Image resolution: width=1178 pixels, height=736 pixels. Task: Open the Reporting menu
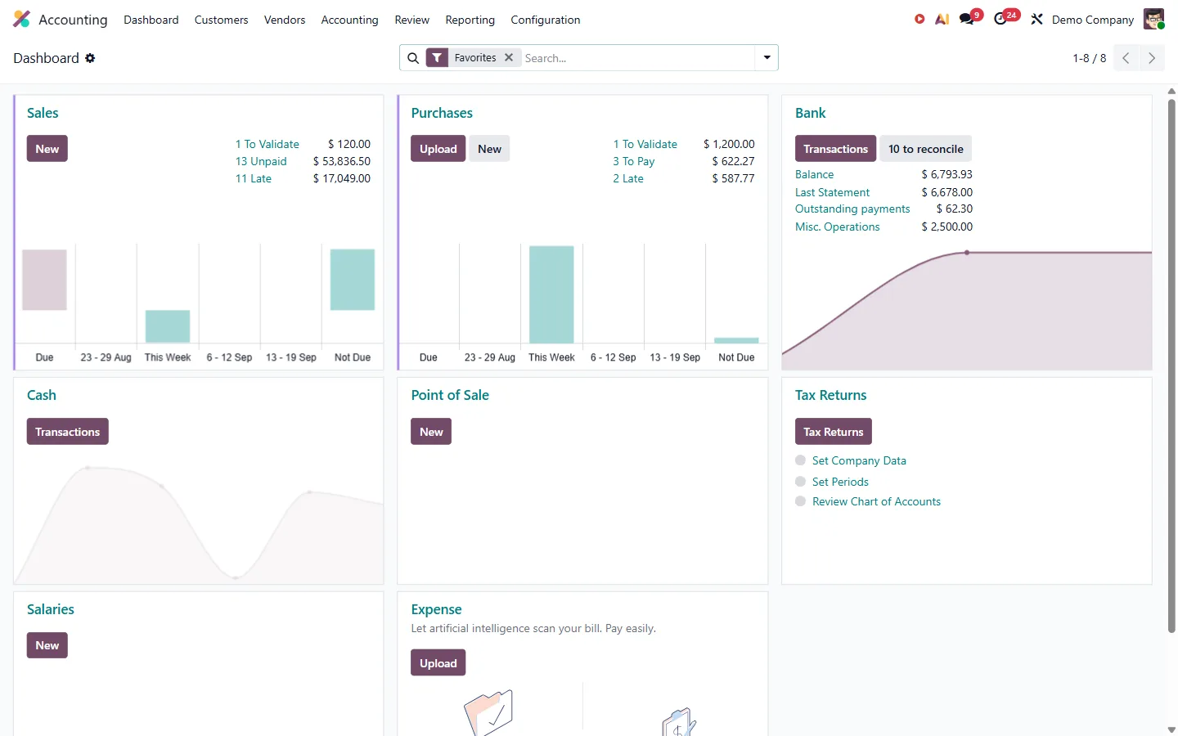coord(470,20)
